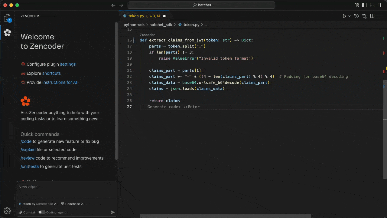
Task: Click token.py in breadcrumb
Action: 191,25
